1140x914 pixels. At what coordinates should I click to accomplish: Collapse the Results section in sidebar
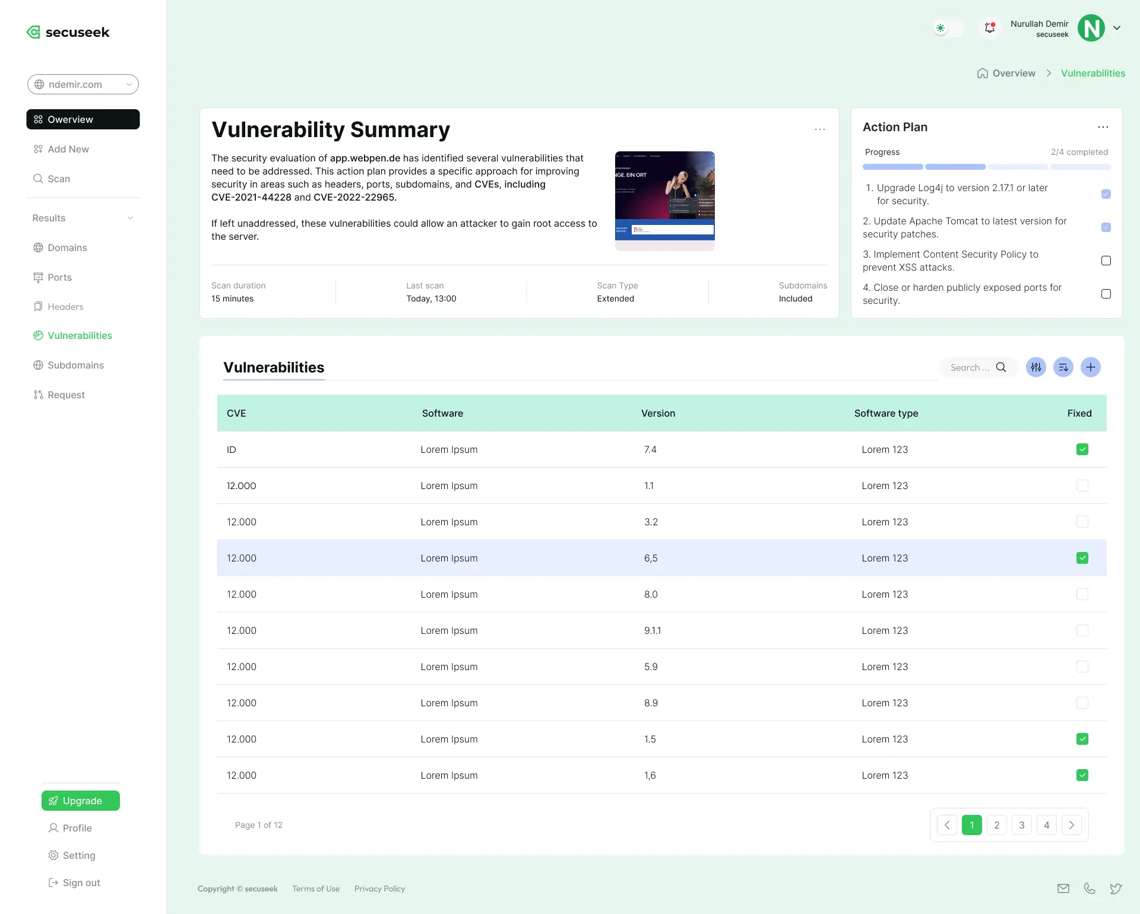coord(130,218)
